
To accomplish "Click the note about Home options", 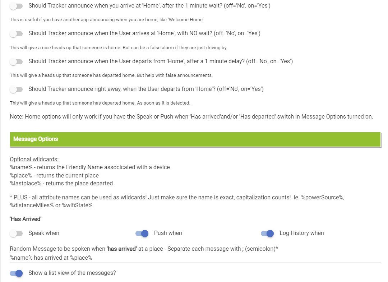I will 191,116.
